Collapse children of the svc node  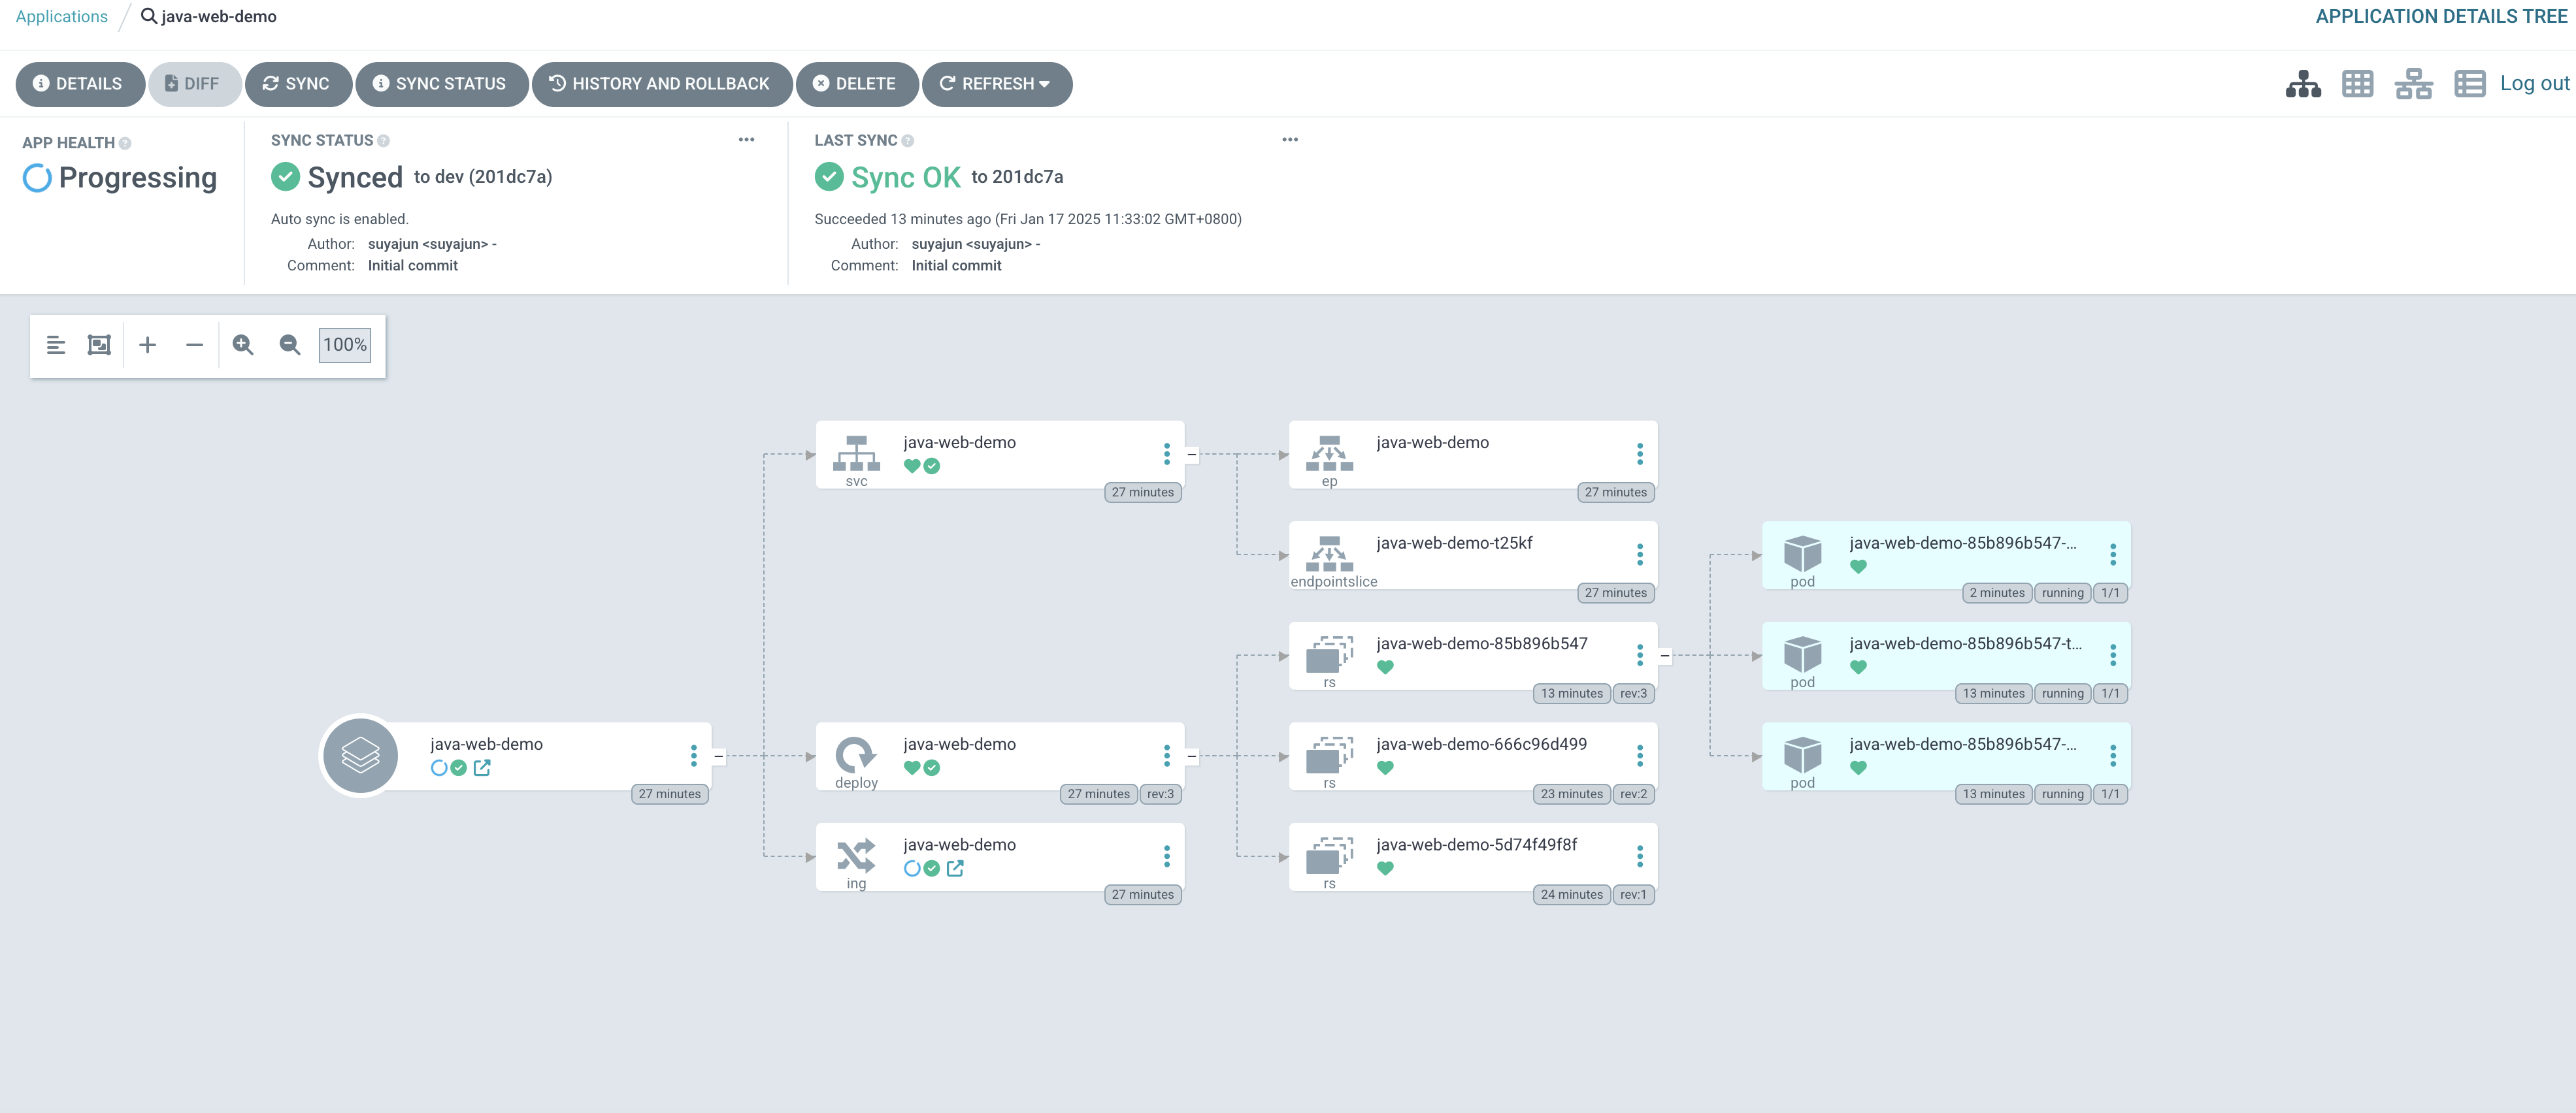(x=1191, y=455)
